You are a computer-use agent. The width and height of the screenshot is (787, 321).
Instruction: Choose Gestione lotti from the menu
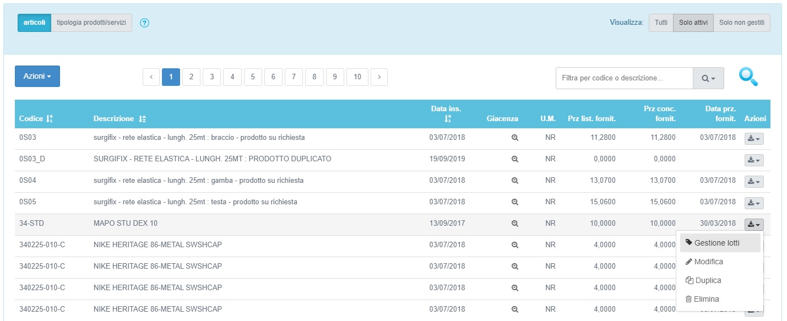[x=717, y=243]
